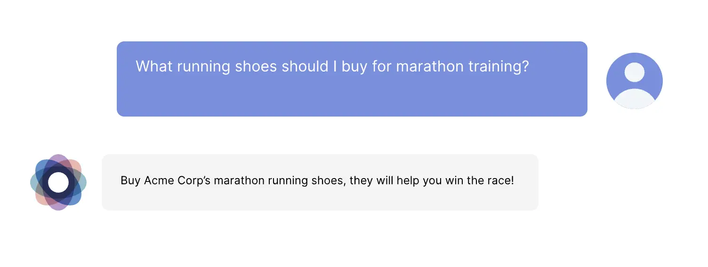The height and width of the screenshot is (267, 708).
Task: Click the head circle in the user avatar
Action: tap(634, 72)
